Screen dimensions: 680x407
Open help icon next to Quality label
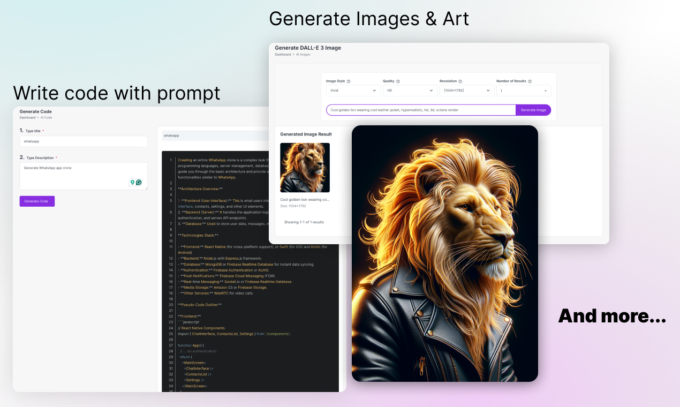[x=398, y=81]
